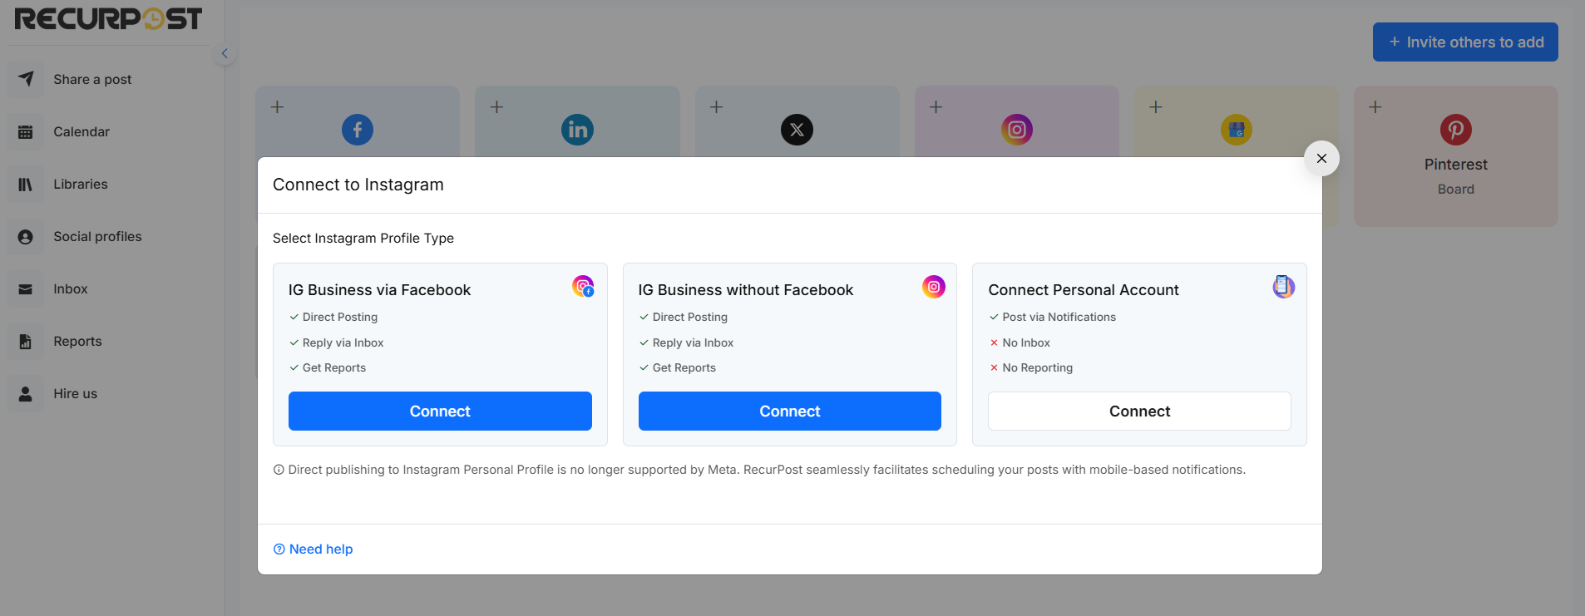The image size is (1585, 616).
Task: Click the Social profiles person icon
Action: tap(26, 236)
